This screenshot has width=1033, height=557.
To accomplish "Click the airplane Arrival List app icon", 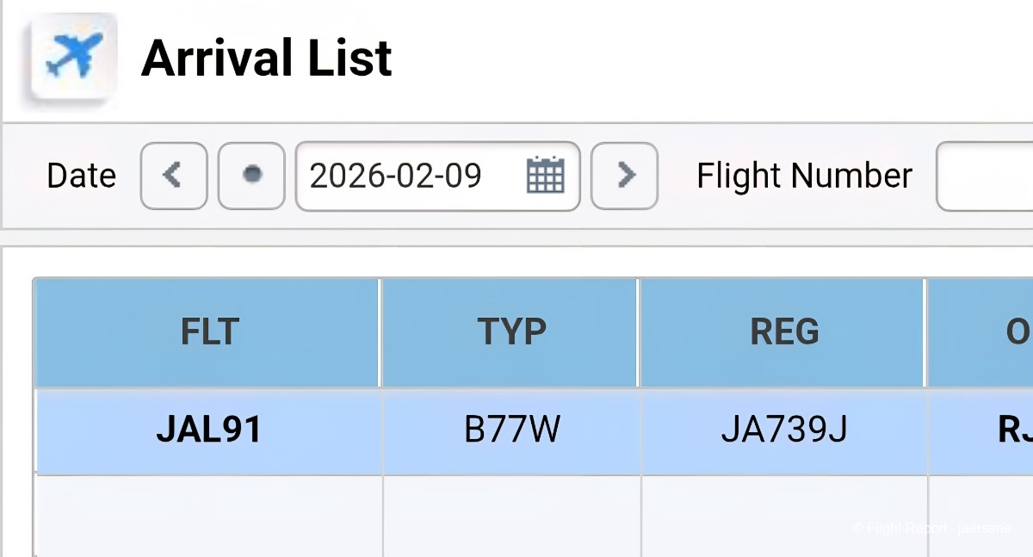I will pyautogui.click(x=72, y=57).
